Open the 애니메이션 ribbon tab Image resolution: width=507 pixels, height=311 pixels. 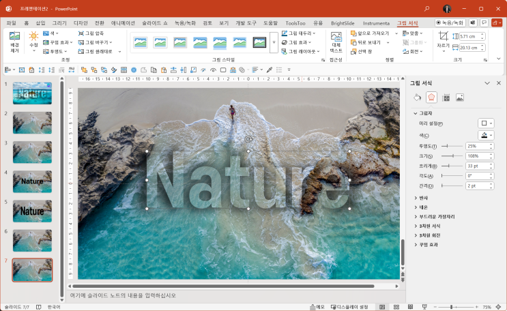pyautogui.click(x=122, y=23)
